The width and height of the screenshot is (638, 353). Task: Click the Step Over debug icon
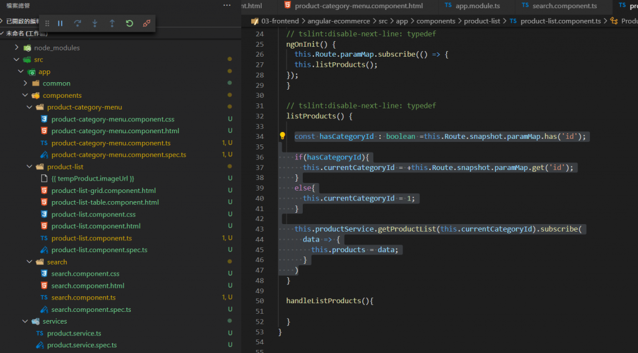coord(78,24)
